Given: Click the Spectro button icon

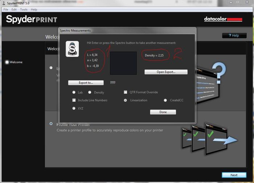Looking at the screenshot, I should [72, 49].
